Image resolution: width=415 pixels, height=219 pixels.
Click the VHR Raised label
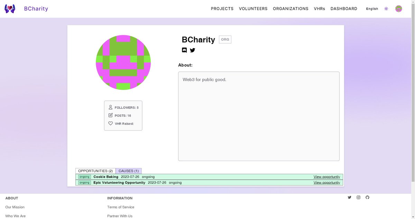click(124, 124)
